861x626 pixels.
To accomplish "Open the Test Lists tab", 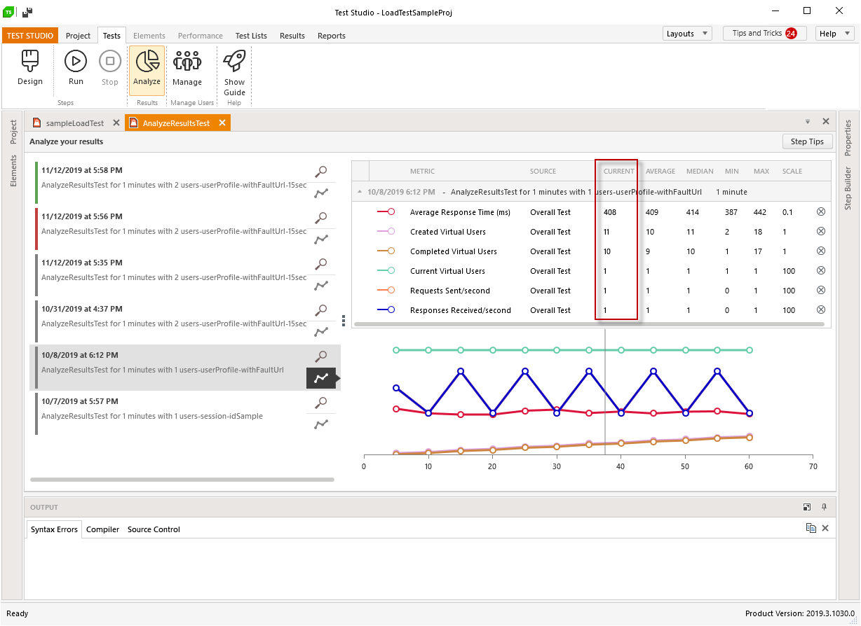I will point(251,36).
